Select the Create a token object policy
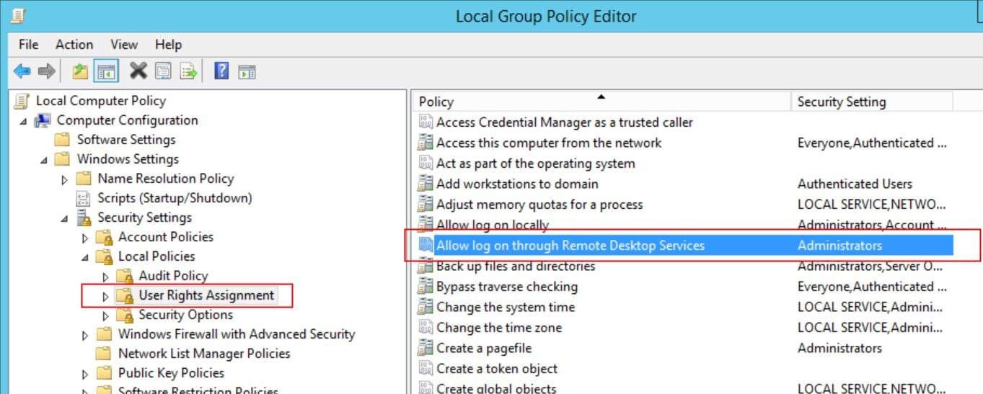 click(497, 369)
